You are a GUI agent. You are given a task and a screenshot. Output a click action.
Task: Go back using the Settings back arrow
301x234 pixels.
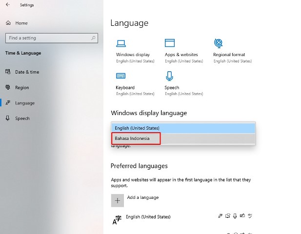click(8, 4)
